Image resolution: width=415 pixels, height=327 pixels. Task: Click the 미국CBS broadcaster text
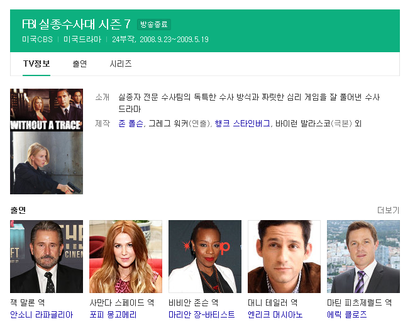coord(37,40)
